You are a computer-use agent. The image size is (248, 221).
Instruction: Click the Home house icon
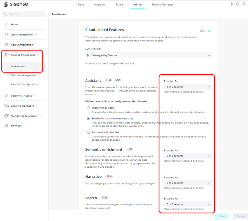pos(6,25)
